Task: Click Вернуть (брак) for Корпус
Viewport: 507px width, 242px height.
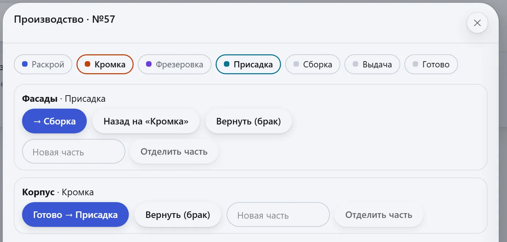Action: [x=178, y=215]
